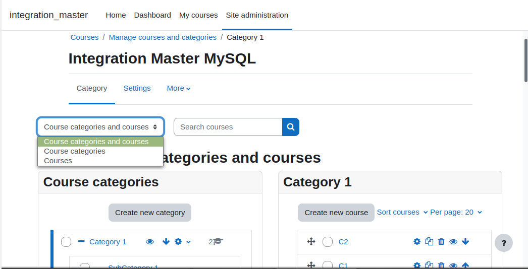Open 'Manage courses and categories' breadcrumb link
The width and height of the screenshot is (528, 269).
[x=163, y=37]
